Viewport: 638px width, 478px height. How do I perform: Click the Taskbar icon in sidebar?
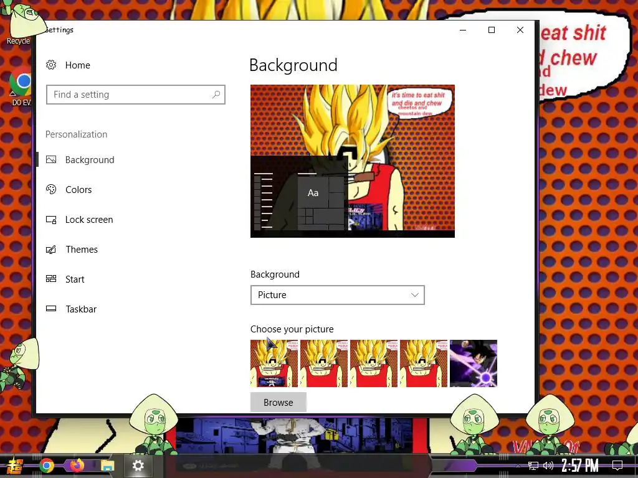(x=51, y=309)
